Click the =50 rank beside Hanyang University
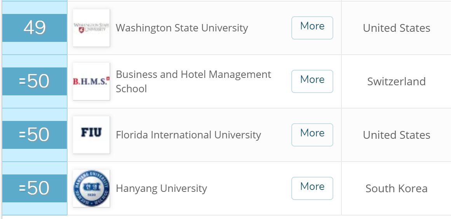This screenshot has height=219, width=451. 35,188
